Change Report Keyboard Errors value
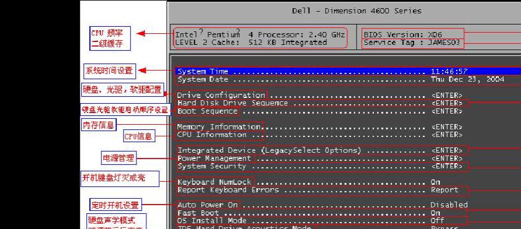Screen dimensions: 521x229 (445, 190)
